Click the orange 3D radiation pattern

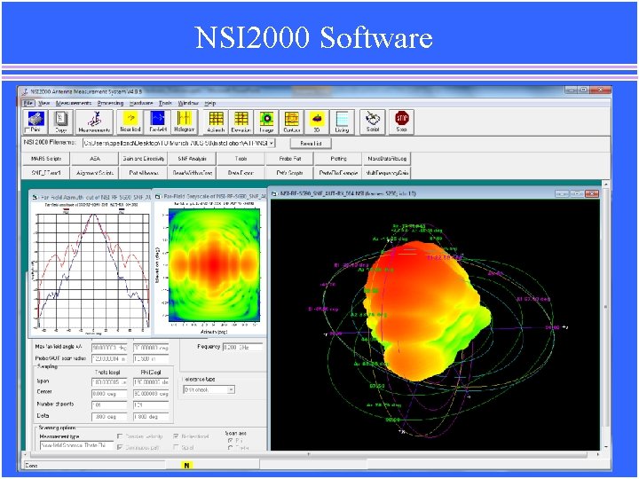click(x=424, y=311)
